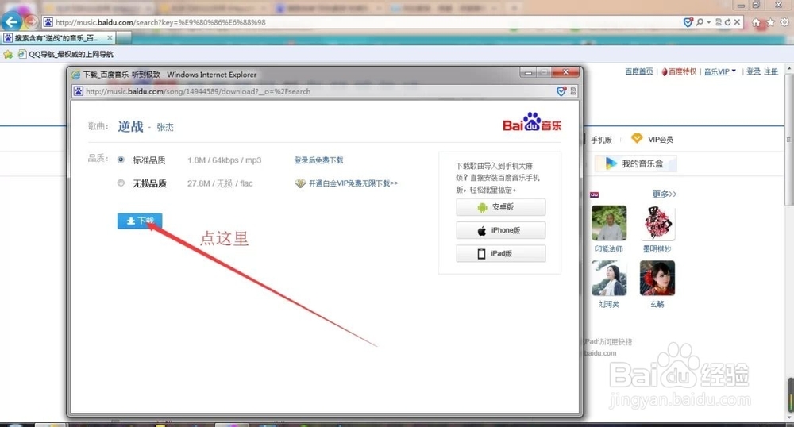Click the main browser address bar URL
This screenshot has width=794, height=427.
[x=160, y=22]
